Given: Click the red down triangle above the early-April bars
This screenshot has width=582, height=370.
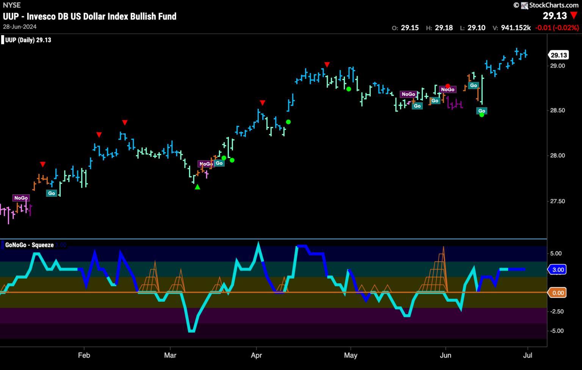Looking at the screenshot, I should (262, 103).
